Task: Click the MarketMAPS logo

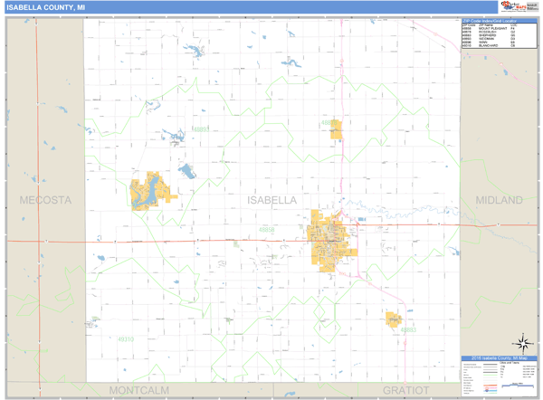Action: (x=507, y=7)
